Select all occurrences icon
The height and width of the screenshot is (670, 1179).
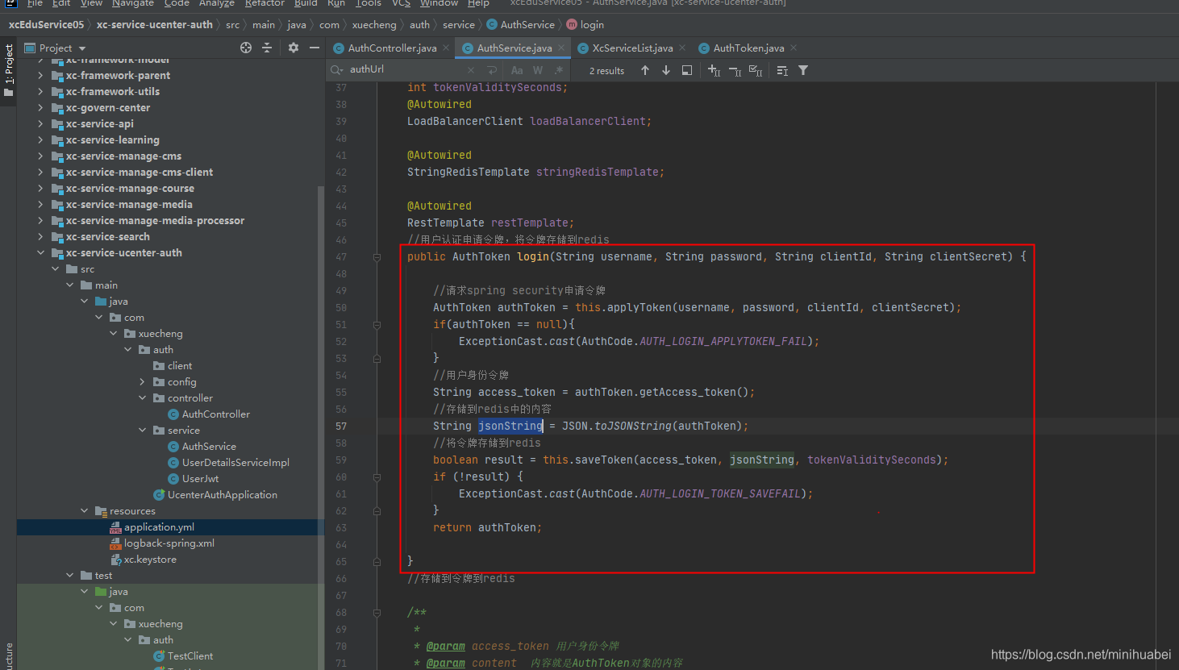tap(756, 70)
